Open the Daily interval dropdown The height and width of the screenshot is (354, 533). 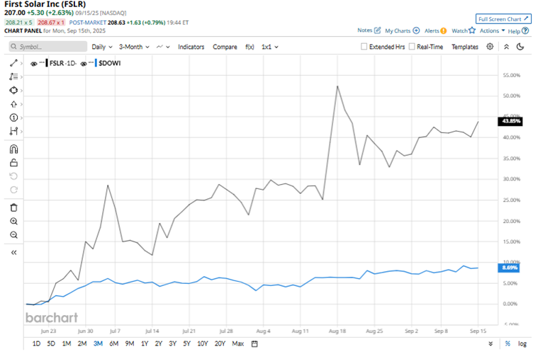coord(102,47)
